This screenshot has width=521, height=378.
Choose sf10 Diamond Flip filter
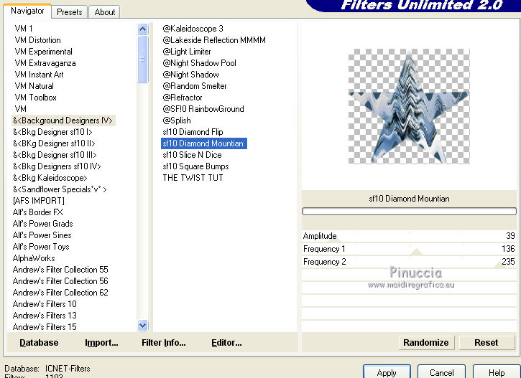193,132
